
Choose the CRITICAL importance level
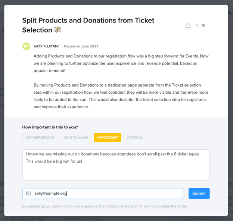(135, 137)
